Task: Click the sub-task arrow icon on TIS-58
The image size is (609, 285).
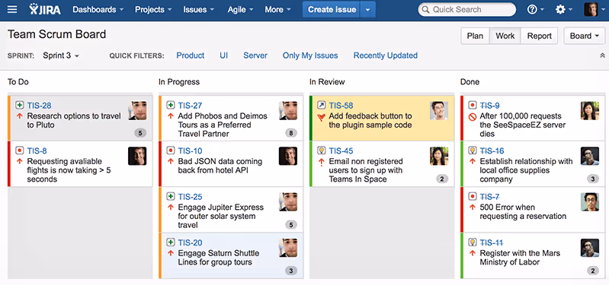Action: [321, 105]
